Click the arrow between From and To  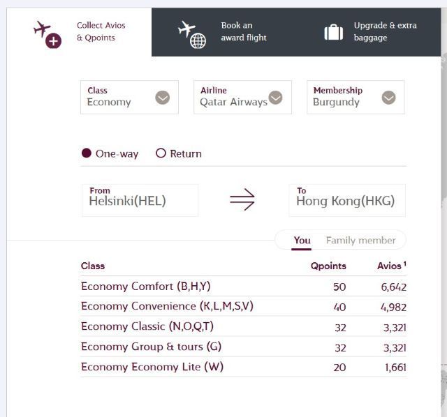coord(242,200)
